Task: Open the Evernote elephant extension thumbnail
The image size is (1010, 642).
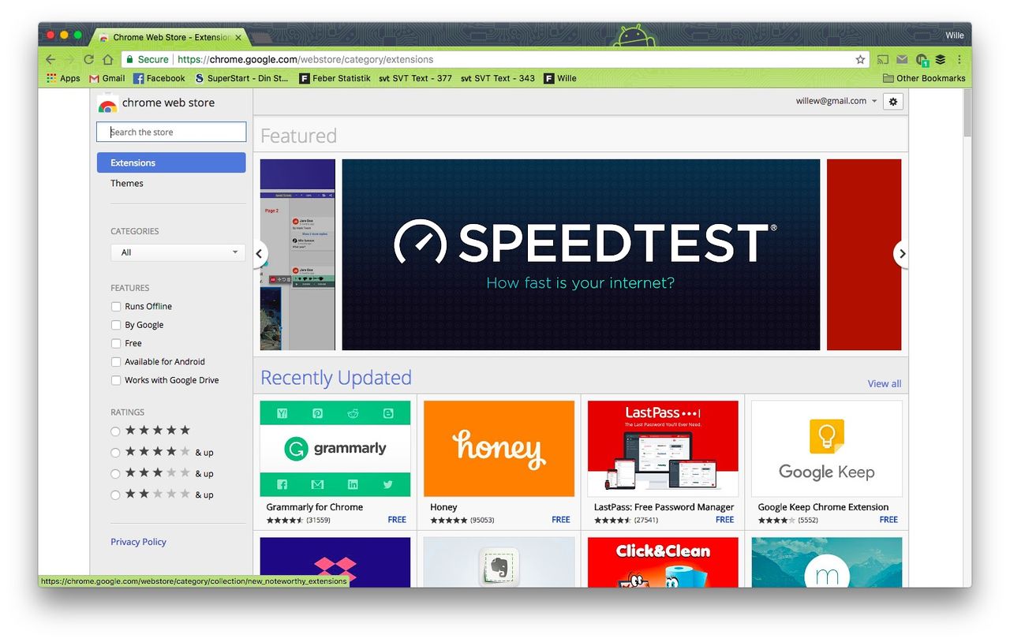Action: [x=499, y=562]
